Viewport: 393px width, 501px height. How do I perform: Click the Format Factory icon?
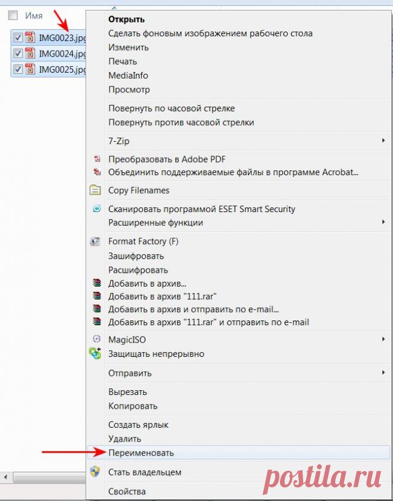coord(95,242)
